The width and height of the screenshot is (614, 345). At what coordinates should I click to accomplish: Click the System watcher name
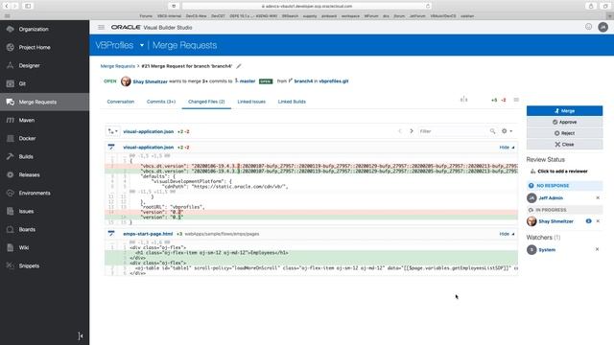coord(547,249)
